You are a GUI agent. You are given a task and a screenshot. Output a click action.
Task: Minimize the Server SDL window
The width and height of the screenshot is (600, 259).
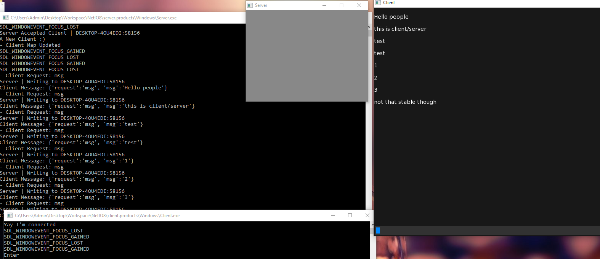click(324, 5)
